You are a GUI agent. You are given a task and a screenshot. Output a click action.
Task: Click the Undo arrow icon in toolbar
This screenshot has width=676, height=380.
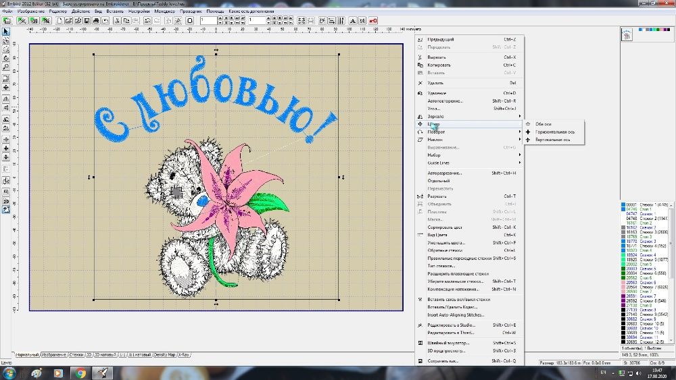(147, 20)
